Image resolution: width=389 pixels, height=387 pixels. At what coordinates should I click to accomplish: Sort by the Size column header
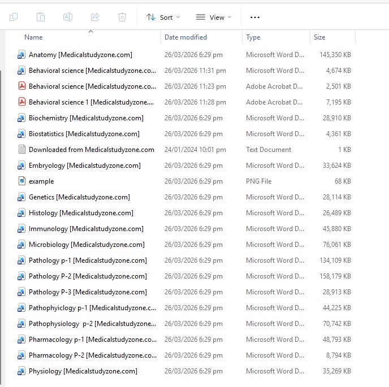(x=319, y=37)
